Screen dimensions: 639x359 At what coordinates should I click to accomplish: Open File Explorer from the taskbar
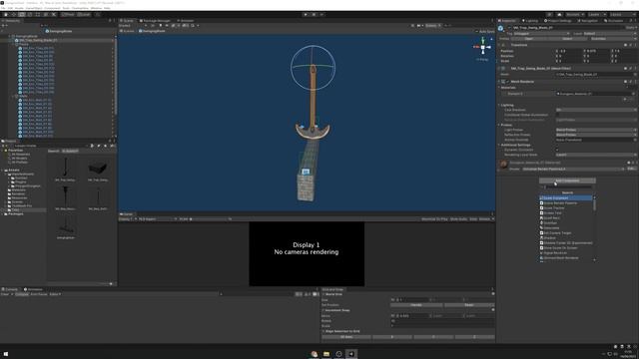[326, 354]
